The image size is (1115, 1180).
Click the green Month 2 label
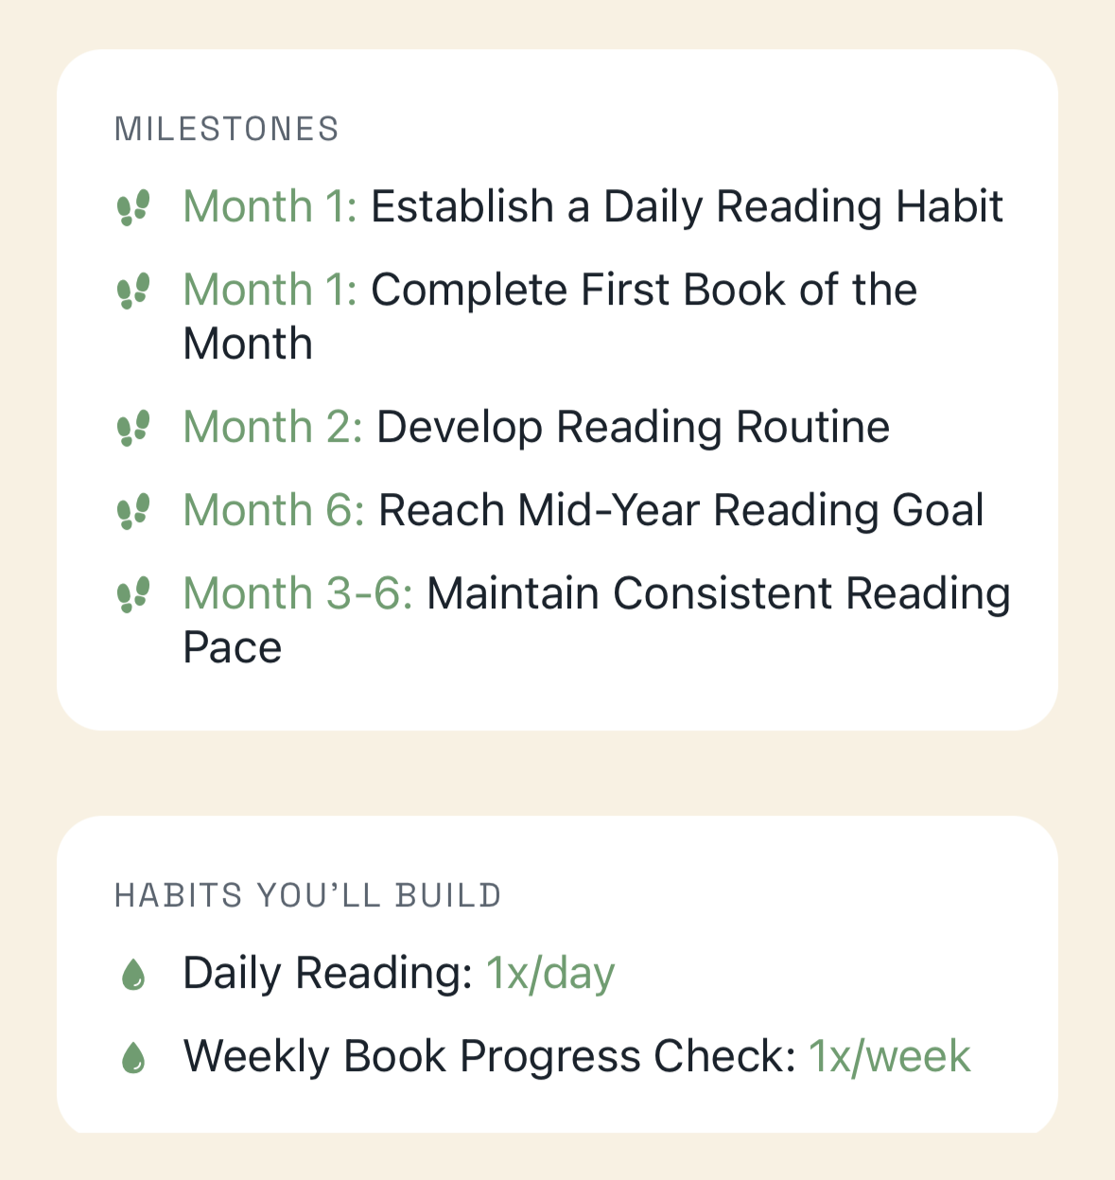point(272,427)
